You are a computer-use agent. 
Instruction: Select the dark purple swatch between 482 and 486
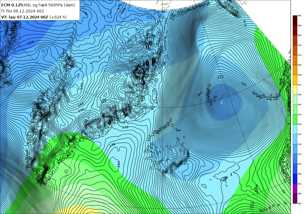[295, 199]
